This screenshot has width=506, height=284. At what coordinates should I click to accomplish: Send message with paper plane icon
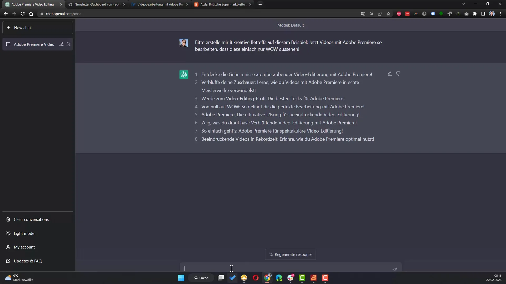pyautogui.click(x=395, y=269)
